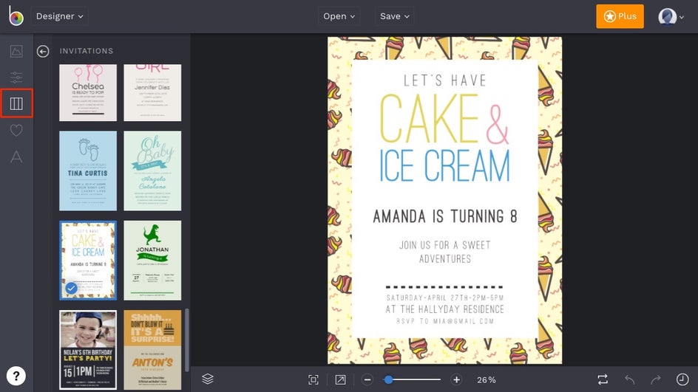The width and height of the screenshot is (698, 392).
Task: Select Anton's surprise party template
Action: tap(152, 350)
